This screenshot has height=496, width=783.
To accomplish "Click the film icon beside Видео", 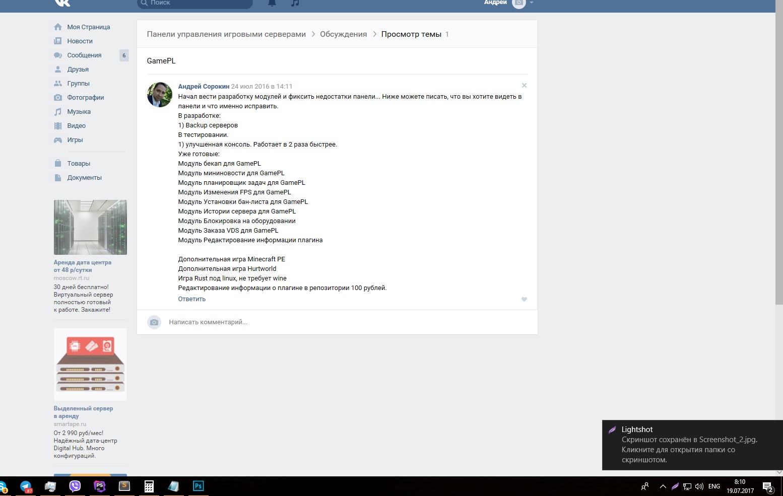I will 58,126.
